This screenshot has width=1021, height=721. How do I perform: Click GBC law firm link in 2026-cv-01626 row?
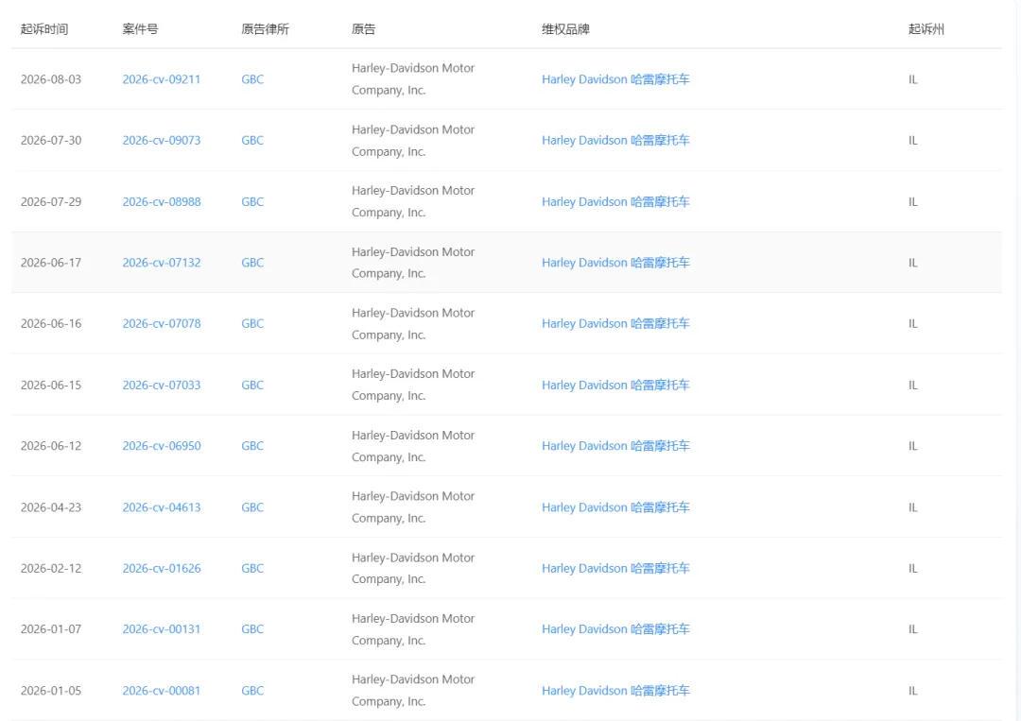(252, 568)
